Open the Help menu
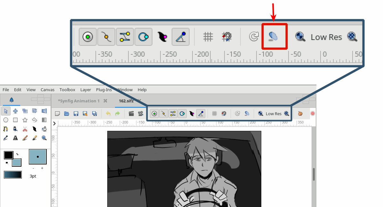 pos(142,90)
